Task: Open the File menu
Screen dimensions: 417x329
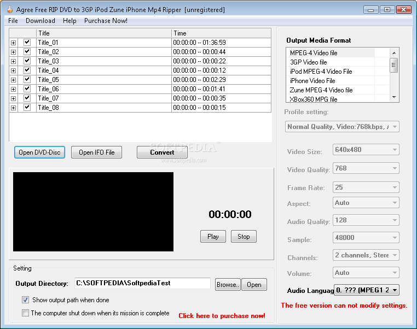Action: (13, 21)
